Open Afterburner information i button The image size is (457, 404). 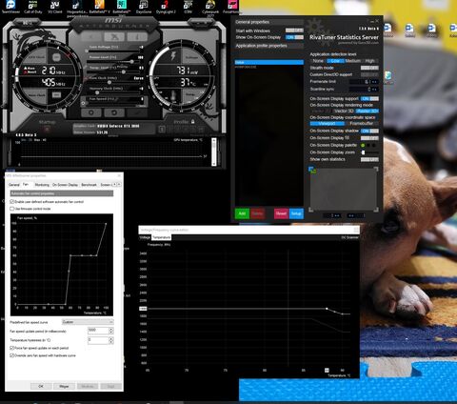[x=137, y=37]
